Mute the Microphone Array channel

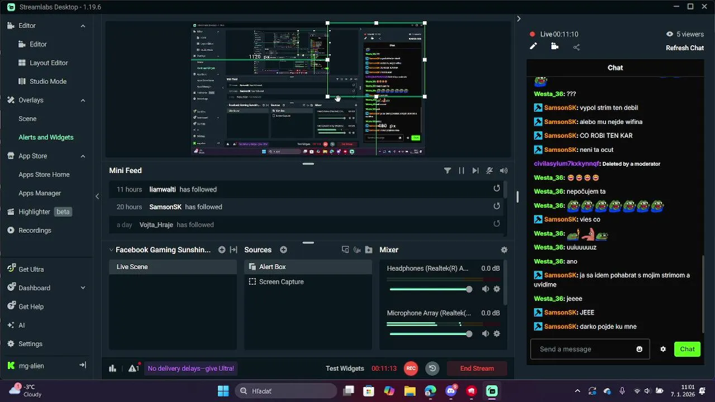point(485,334)
